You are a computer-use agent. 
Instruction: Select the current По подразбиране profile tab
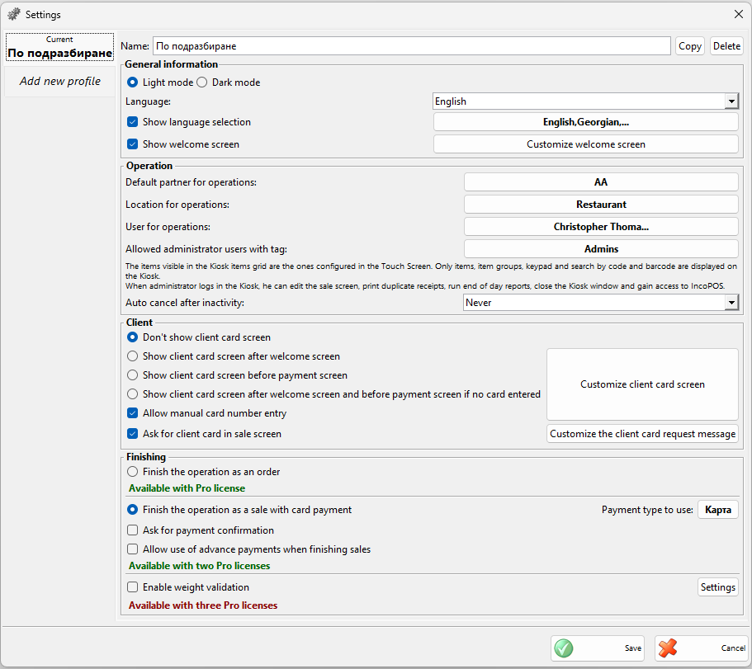[59, 49]
